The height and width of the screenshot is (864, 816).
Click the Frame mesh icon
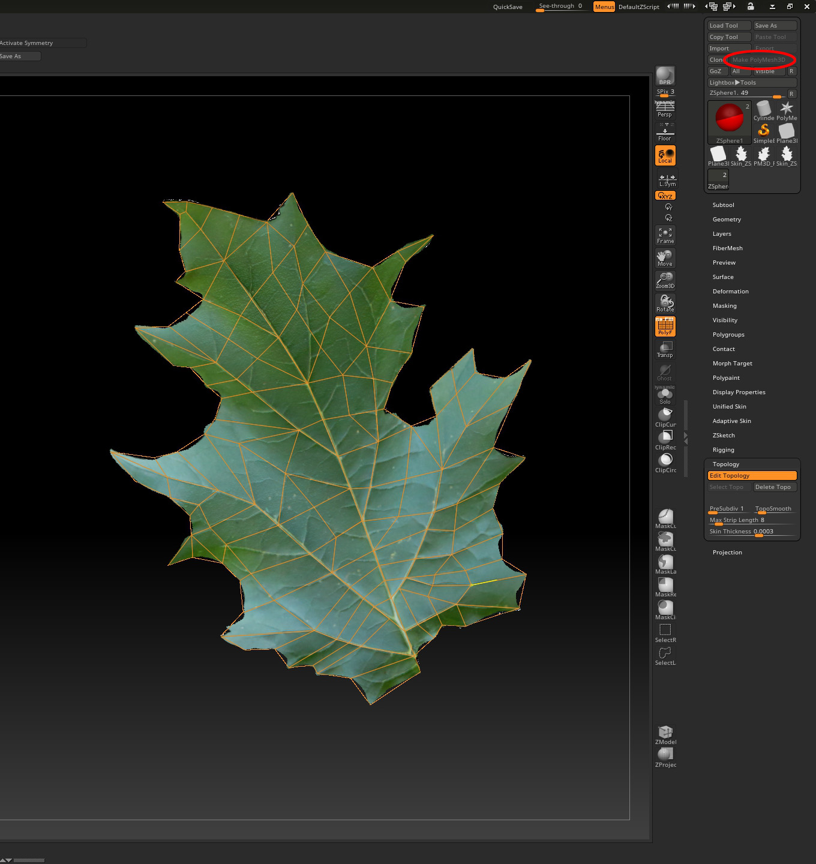tap(665, 235)
